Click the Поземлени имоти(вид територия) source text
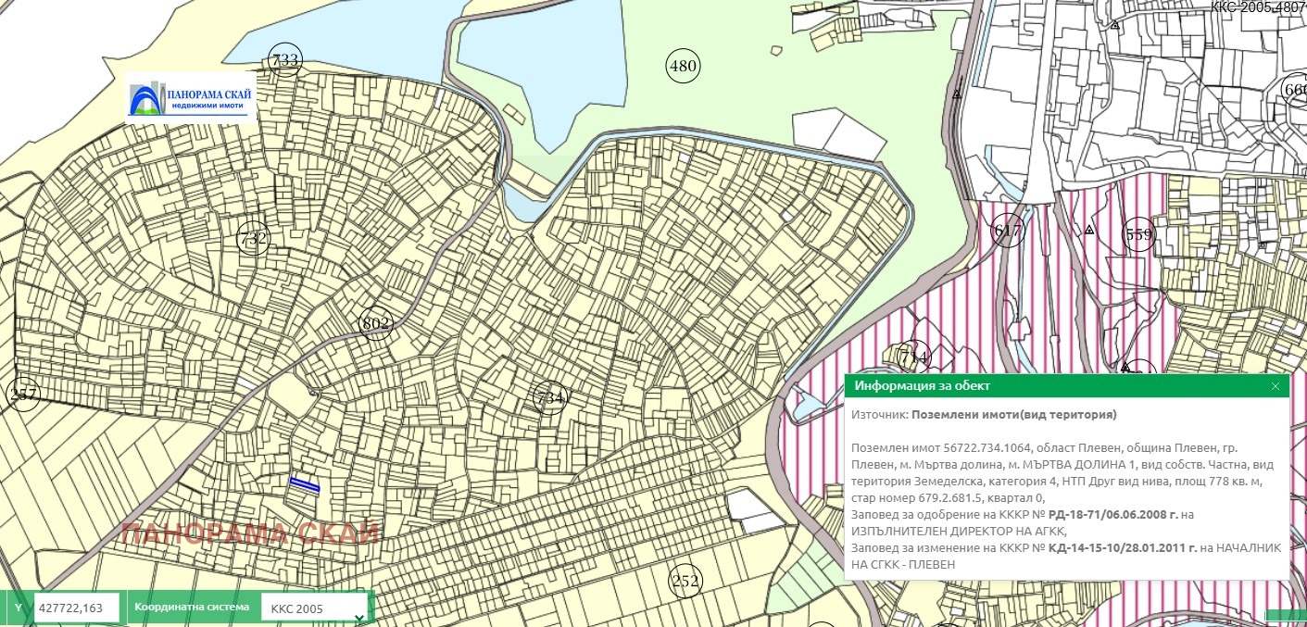Image resolution: width=1307 pixels, height=627 pixels. (1013, 415)
